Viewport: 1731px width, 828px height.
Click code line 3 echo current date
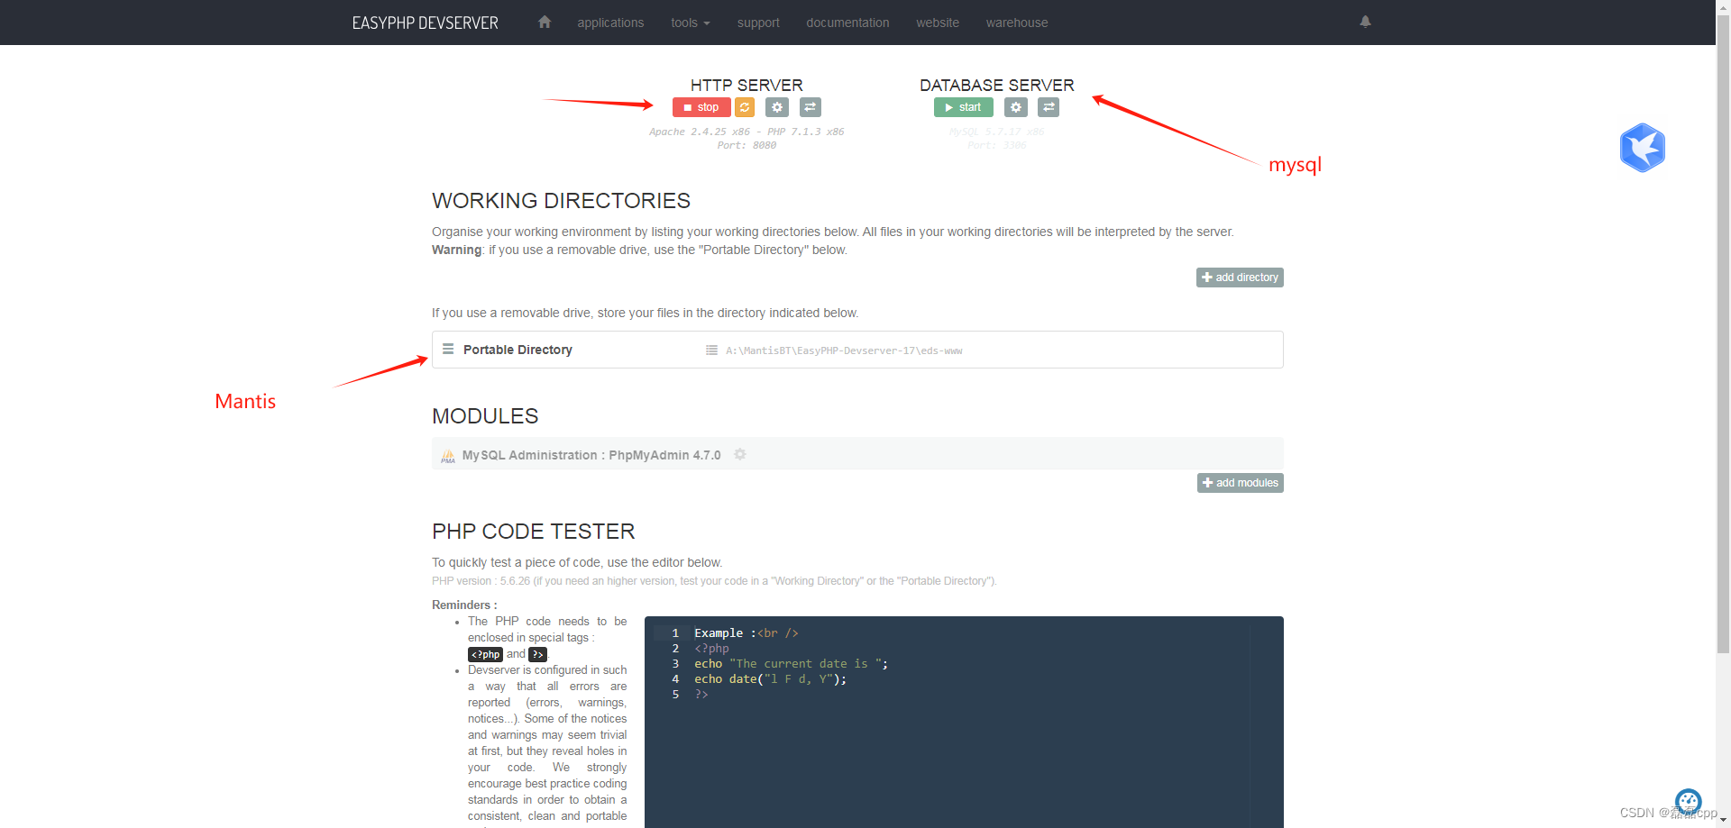pyautogui.click(x=791, y=664)
